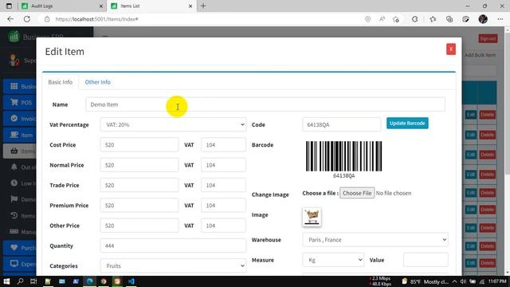Viewport: 510px width, 287px height.
Task: Open the Categories dropdown showing Fruits
Action: click(174, 265)
